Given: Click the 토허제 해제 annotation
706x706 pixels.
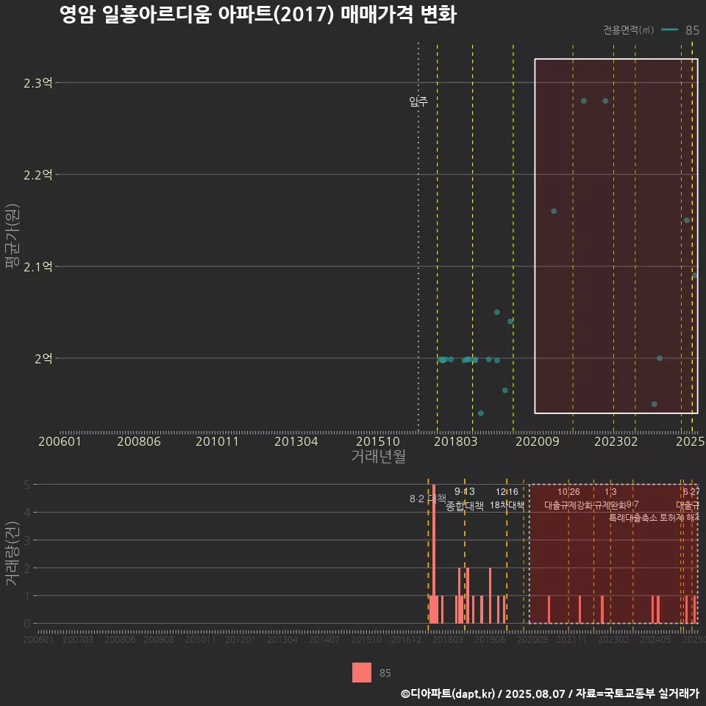Looking at the screenshot, I should [680, 518].
